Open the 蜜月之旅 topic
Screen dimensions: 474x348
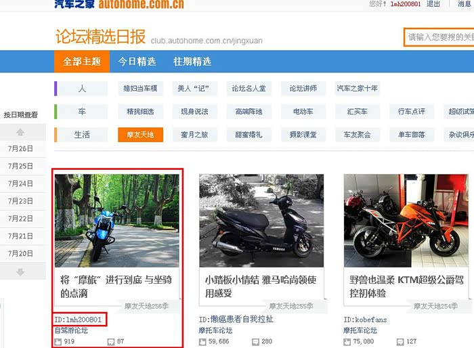click(195, 135)
